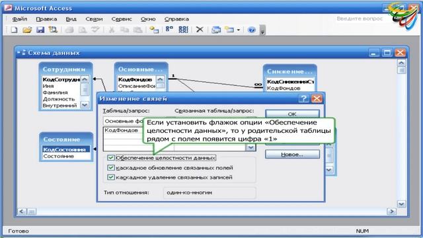Open the field dropdown in the relationship grid
The width and height of the screenshot is (423, 238).
[250, 147]
